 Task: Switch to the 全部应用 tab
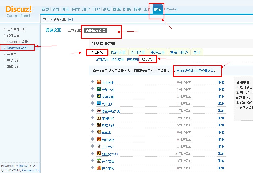pyautogui.click(x=99, y=52)
